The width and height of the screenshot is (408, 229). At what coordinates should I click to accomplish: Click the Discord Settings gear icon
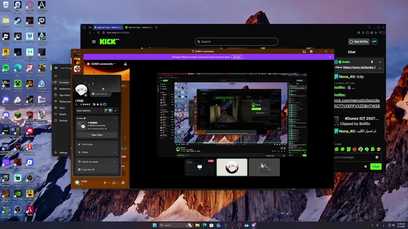[x=123, y=183]
